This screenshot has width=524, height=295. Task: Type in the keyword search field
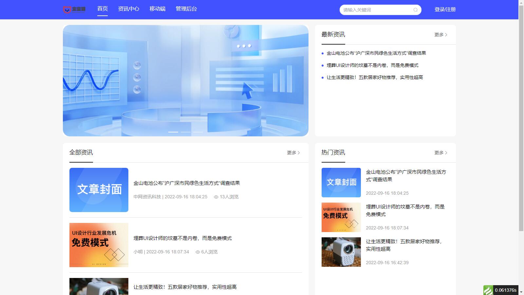click(377, 10)
